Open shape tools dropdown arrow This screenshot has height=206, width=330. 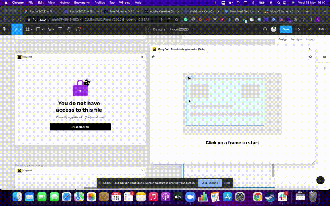pos(42,29)
